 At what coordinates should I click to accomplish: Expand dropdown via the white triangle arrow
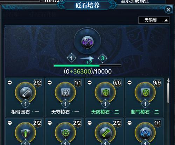[166, 20]
